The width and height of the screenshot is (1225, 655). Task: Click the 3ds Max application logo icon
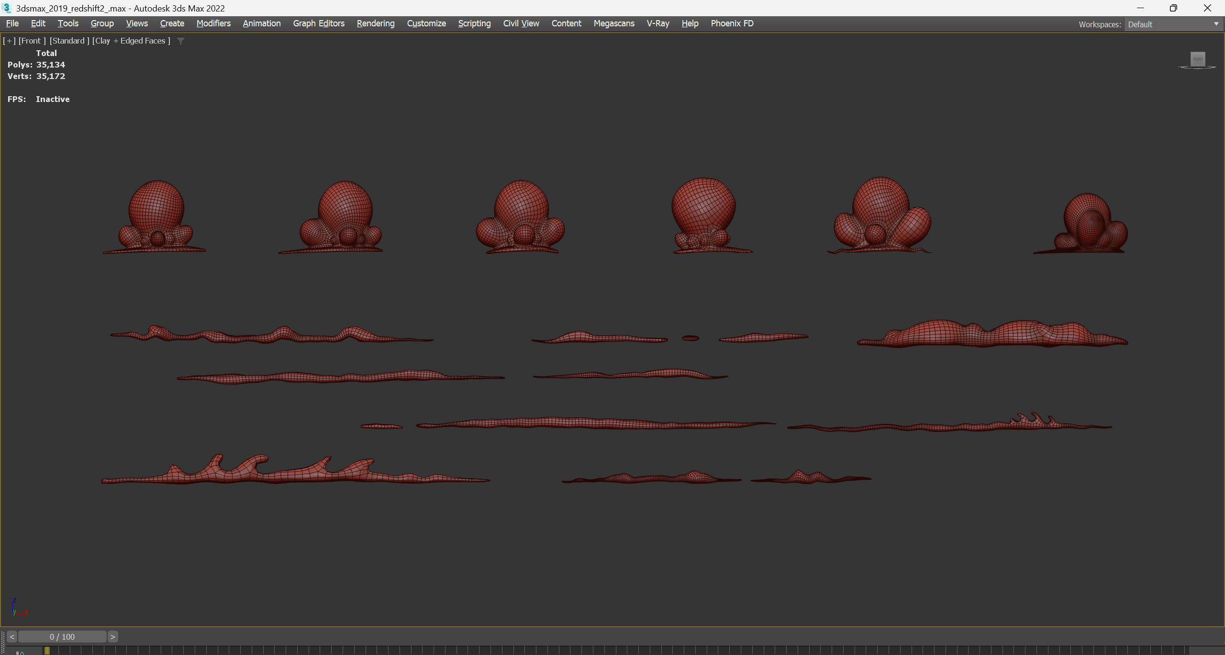click(7, 8)
